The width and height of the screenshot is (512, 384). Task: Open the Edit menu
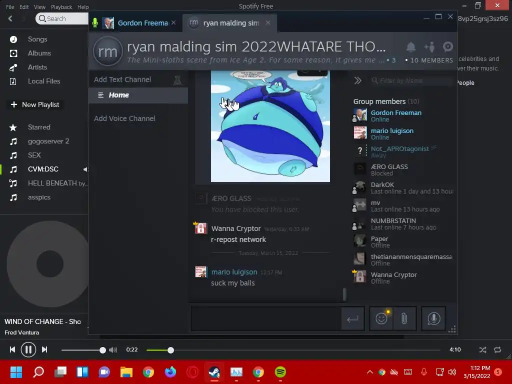click(24, 7)
